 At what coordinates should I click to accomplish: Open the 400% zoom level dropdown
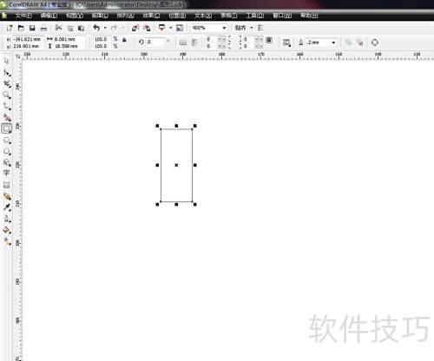pyautogui.click(x=224, y=28)
